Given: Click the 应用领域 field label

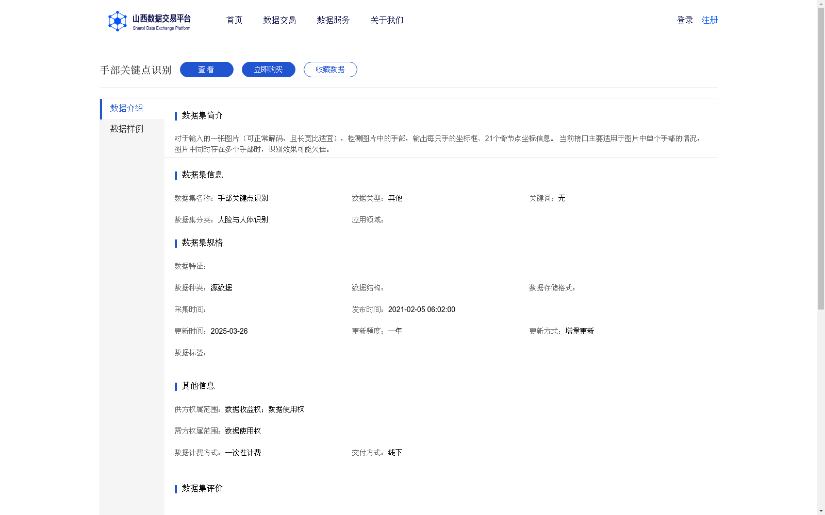Looking at the screenshot, I should coord(368,220).
